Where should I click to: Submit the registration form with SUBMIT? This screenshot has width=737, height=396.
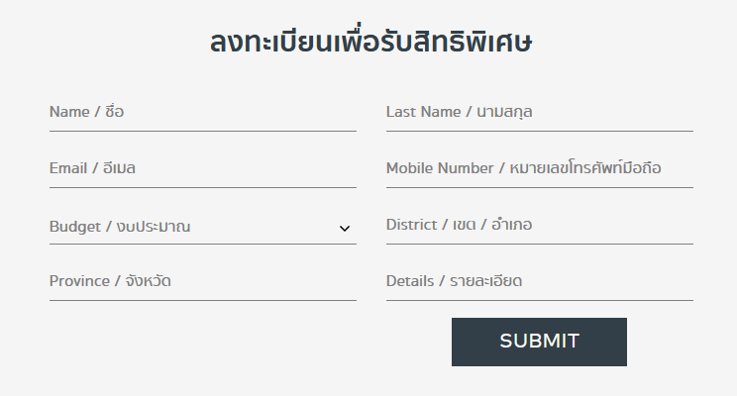tap(539, 342)
